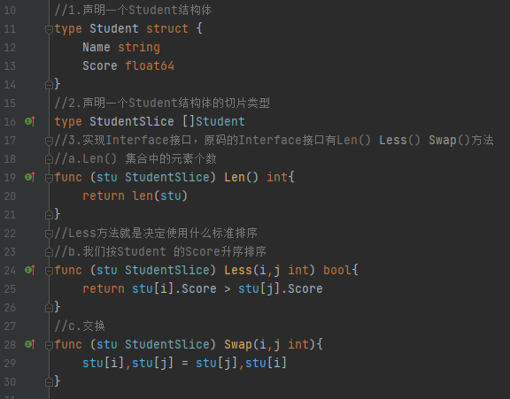
Task: Click the Name field in Student struct
Action: pos(97,47)
